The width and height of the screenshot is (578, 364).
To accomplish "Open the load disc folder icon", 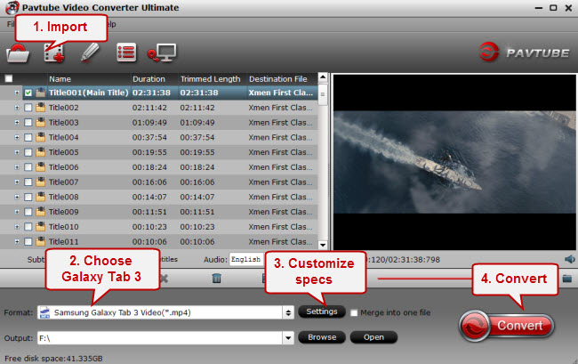I will 18,53.
